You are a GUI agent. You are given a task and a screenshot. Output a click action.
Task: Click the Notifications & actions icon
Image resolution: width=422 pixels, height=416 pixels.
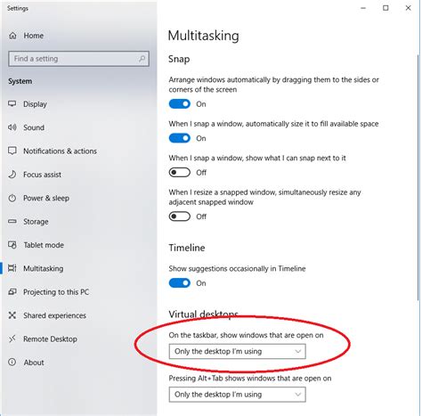click(x=12, y=151)
